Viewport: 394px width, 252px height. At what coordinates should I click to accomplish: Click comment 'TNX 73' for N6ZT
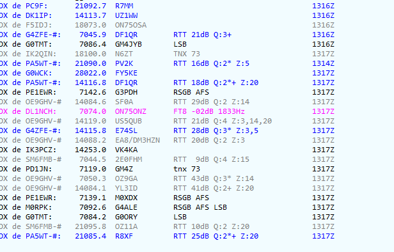187,54
